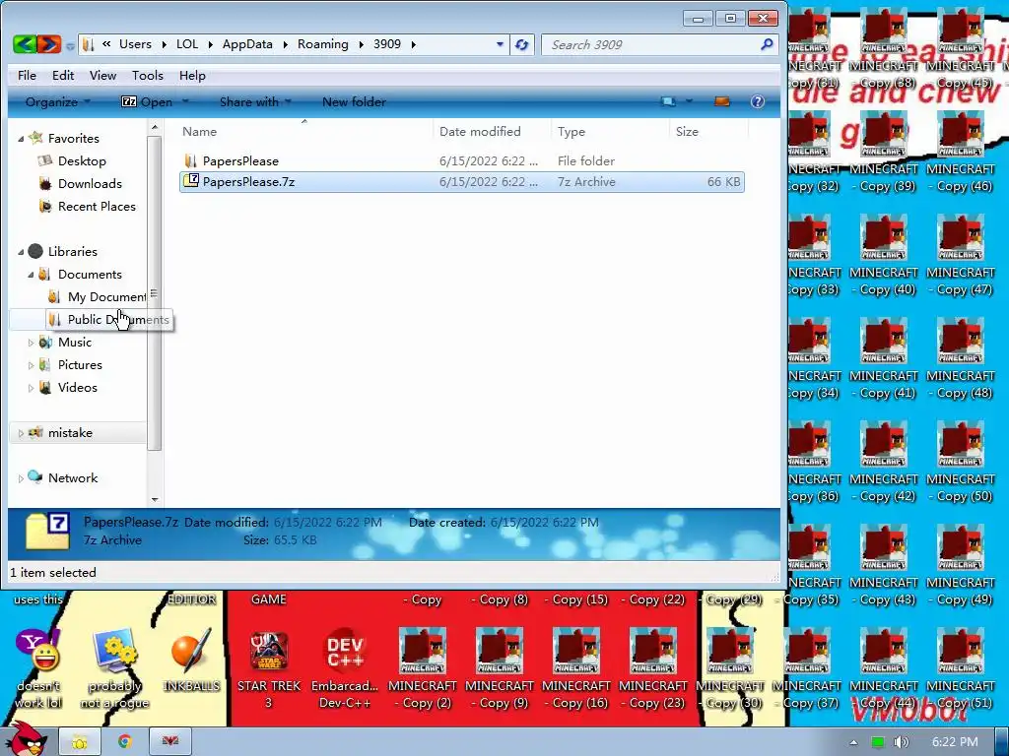Open the volume speaker tray icon
This screenshot has width=1009, height=756.
[x=901, y=742]
